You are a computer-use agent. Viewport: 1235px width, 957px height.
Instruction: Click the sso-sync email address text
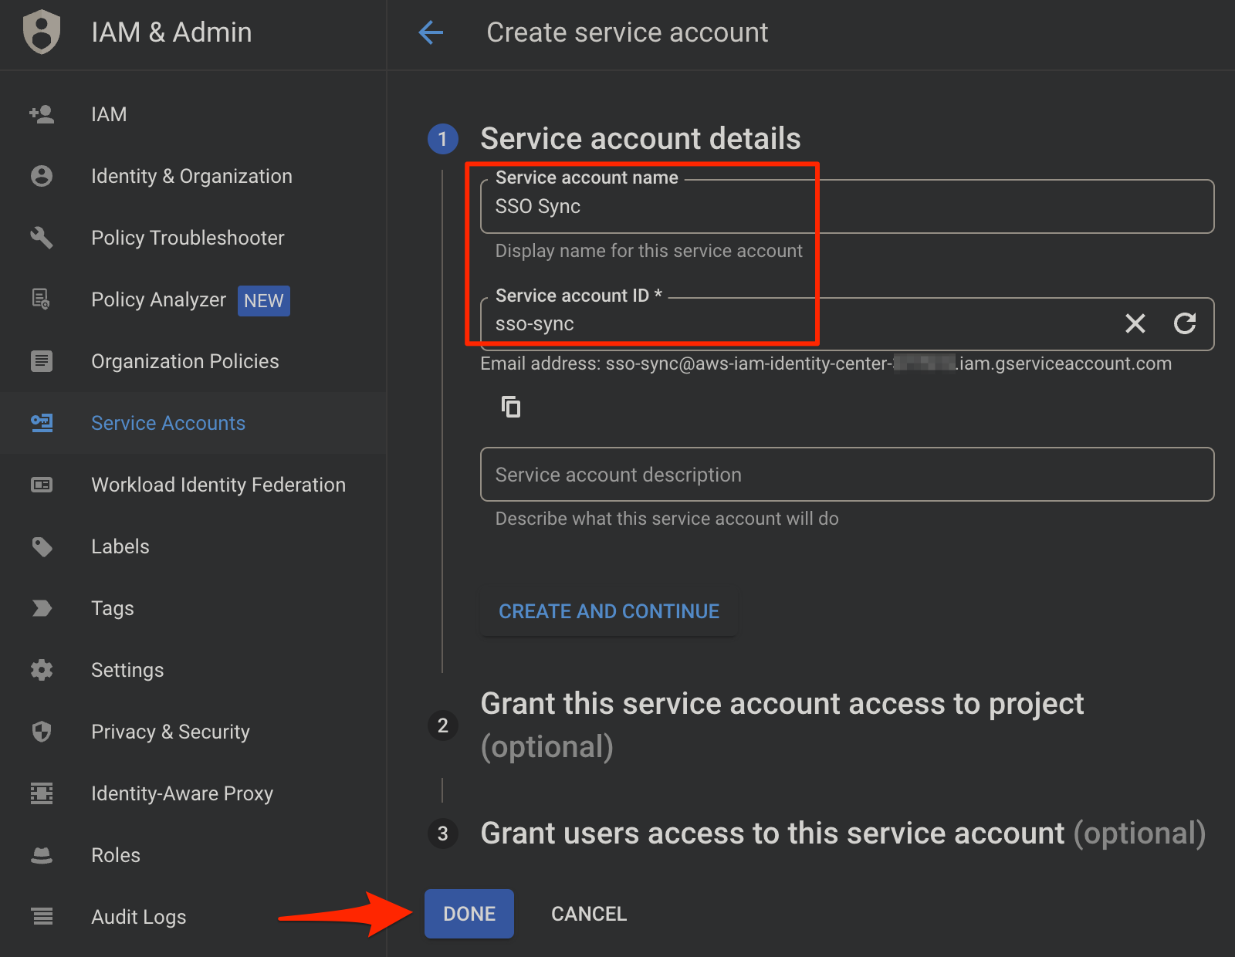point(826,364)
